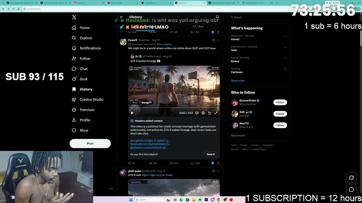Expand the More menu in the sidebar
Image resolution: width=362 pixels, height=203 pixels.
click(80, 130)
